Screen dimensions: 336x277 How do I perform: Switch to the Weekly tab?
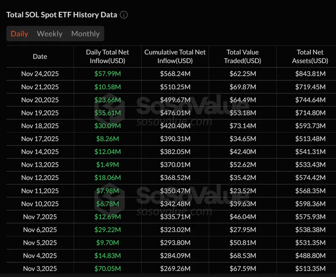(x=50, y=34)
